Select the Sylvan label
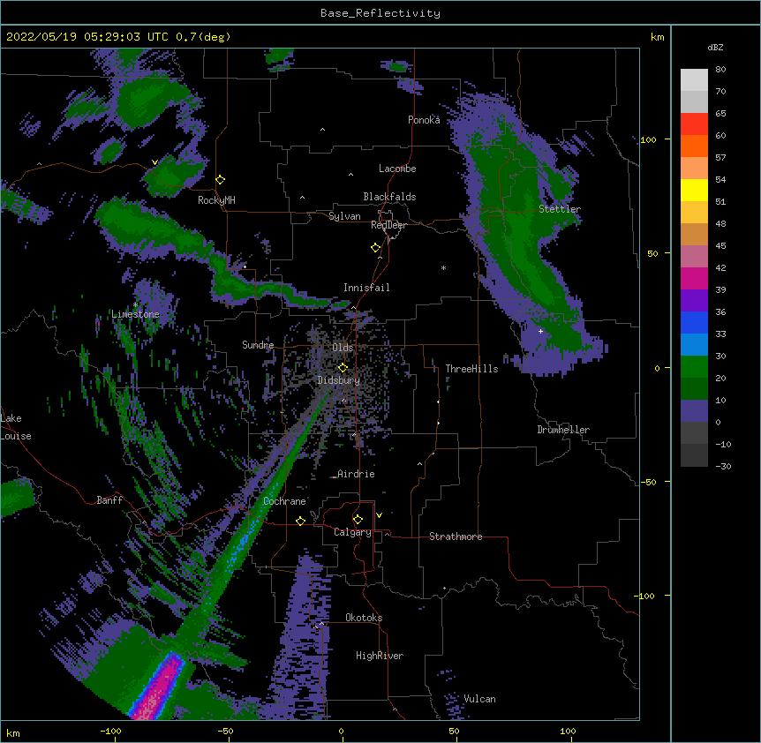Image resolution: width=761 pixels, height=743 pixels. pos(344,216)
